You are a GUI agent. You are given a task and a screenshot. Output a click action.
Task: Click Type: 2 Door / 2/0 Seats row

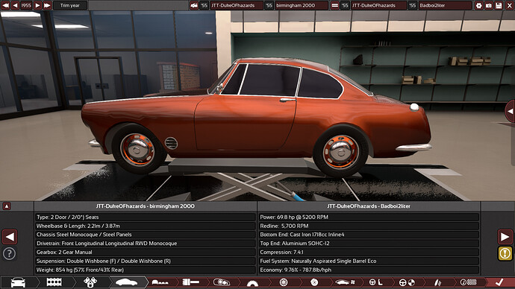146,217
